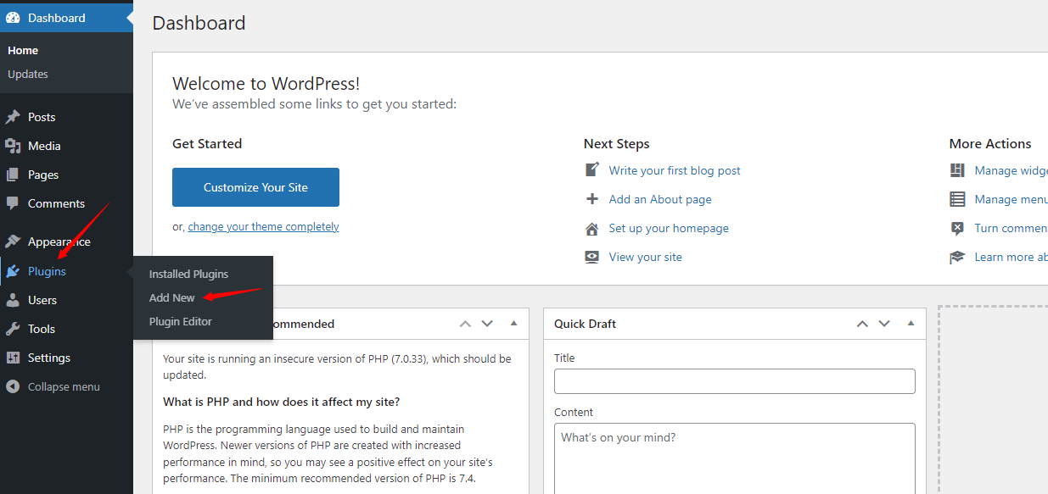Screen dimensions: 1048x494
Task: Click the Learn more about getting started link
Action: tap(1011, 257)
